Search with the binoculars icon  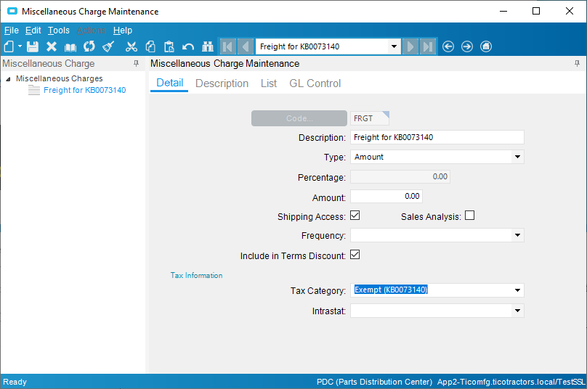tap(207, 46)
